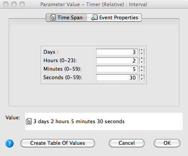Open the Event Properties tab

tap(114, 17)
